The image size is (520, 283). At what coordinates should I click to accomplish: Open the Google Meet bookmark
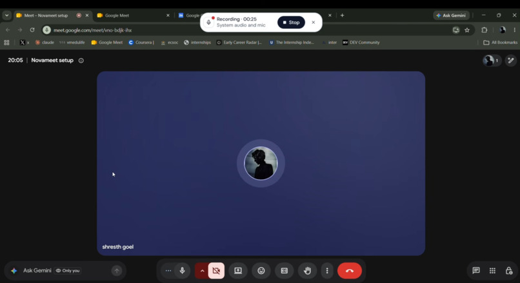pyautogui.click(x=107, y=43)
